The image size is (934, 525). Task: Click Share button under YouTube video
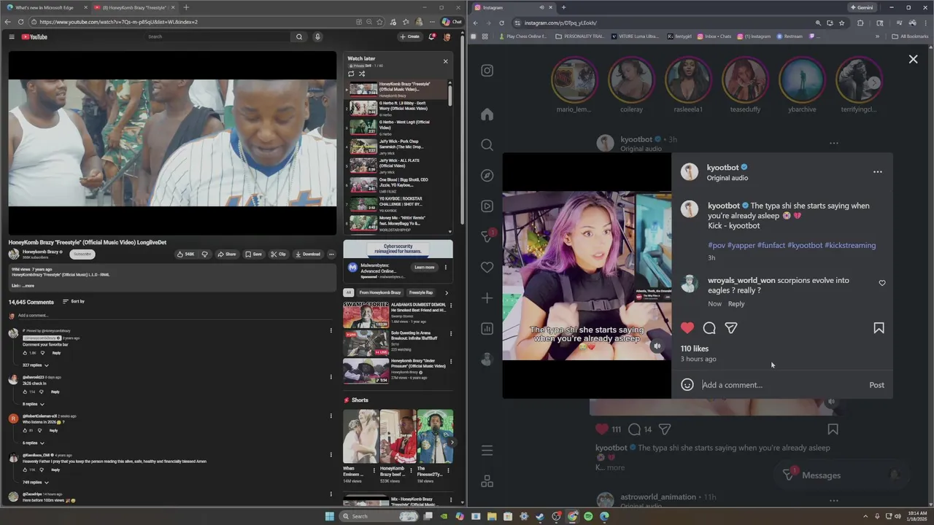click(226, 254)
